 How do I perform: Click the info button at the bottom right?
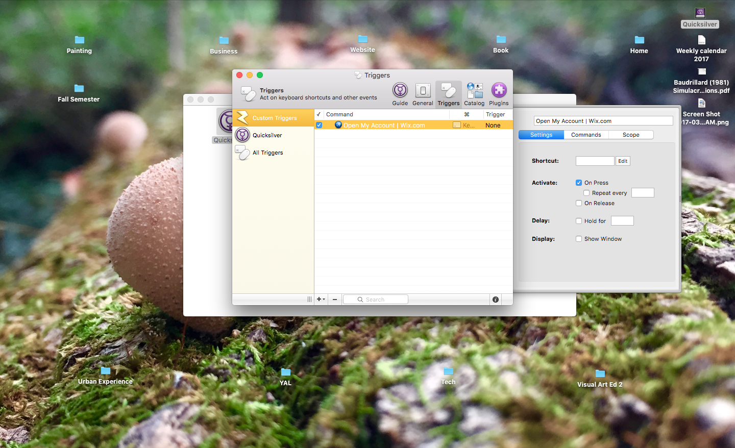495,300
